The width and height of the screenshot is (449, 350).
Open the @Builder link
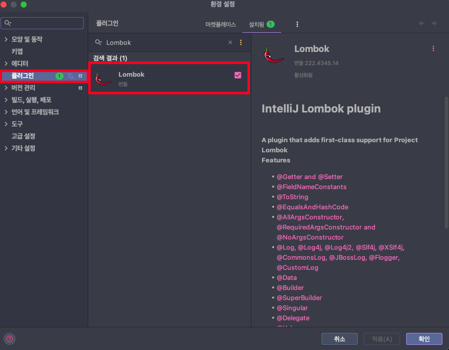point(290,287)
